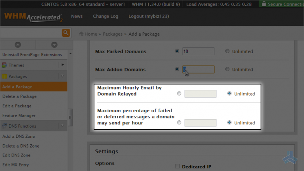Collapse the DNS Functions section arrow
Image resolution: width=304 pixels, height=171 pixels.
(x=62, y=126)
